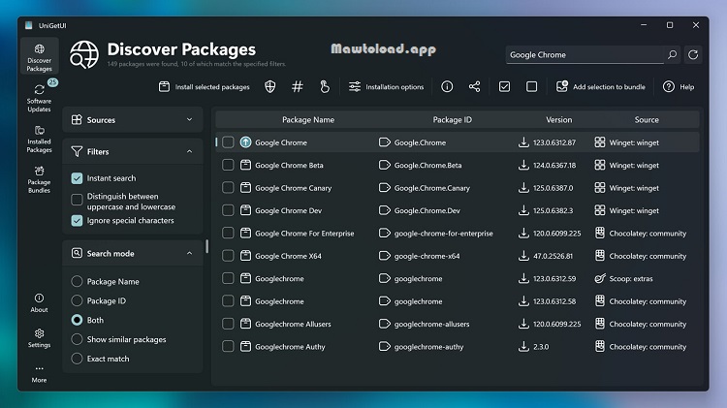The height and width of the screenshot is (408, 727).
Task: Click Chocolatey icon in Google Chrome X64 row
Action: click(600, 256)
